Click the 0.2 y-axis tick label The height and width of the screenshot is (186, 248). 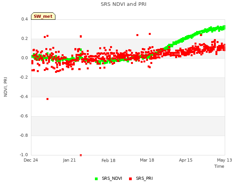click(24, 39)
